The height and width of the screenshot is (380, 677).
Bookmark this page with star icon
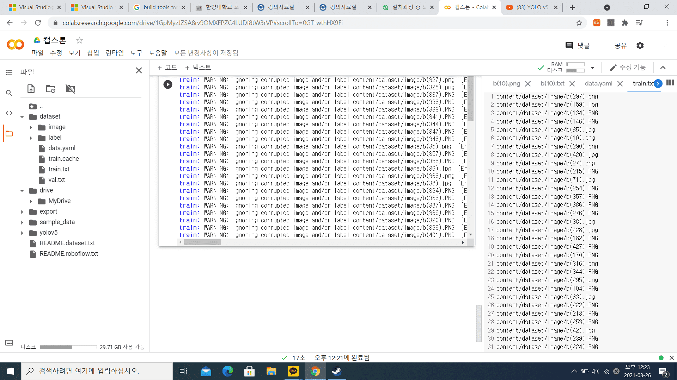point(579,23)
